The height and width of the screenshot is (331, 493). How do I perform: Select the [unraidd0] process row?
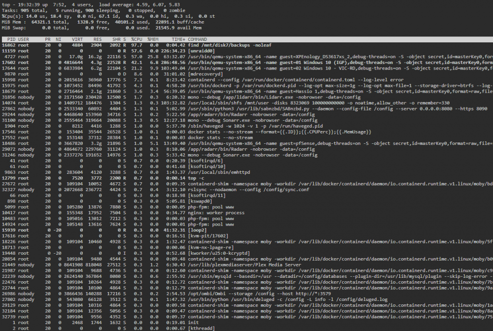[246, 51]
